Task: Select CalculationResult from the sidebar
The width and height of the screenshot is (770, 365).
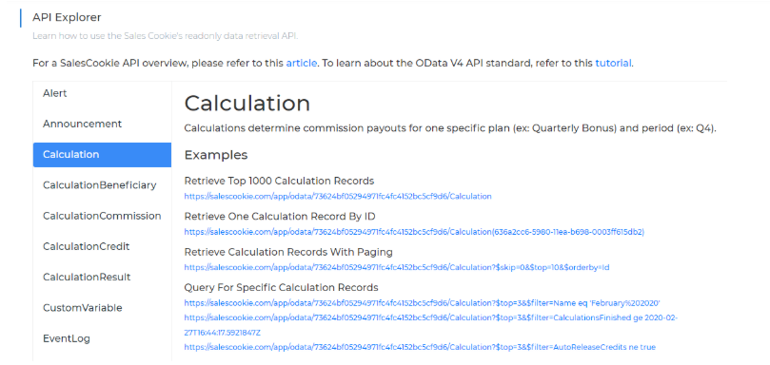Action: point(87,278)
